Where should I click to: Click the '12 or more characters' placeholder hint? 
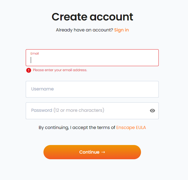[79, 110]
